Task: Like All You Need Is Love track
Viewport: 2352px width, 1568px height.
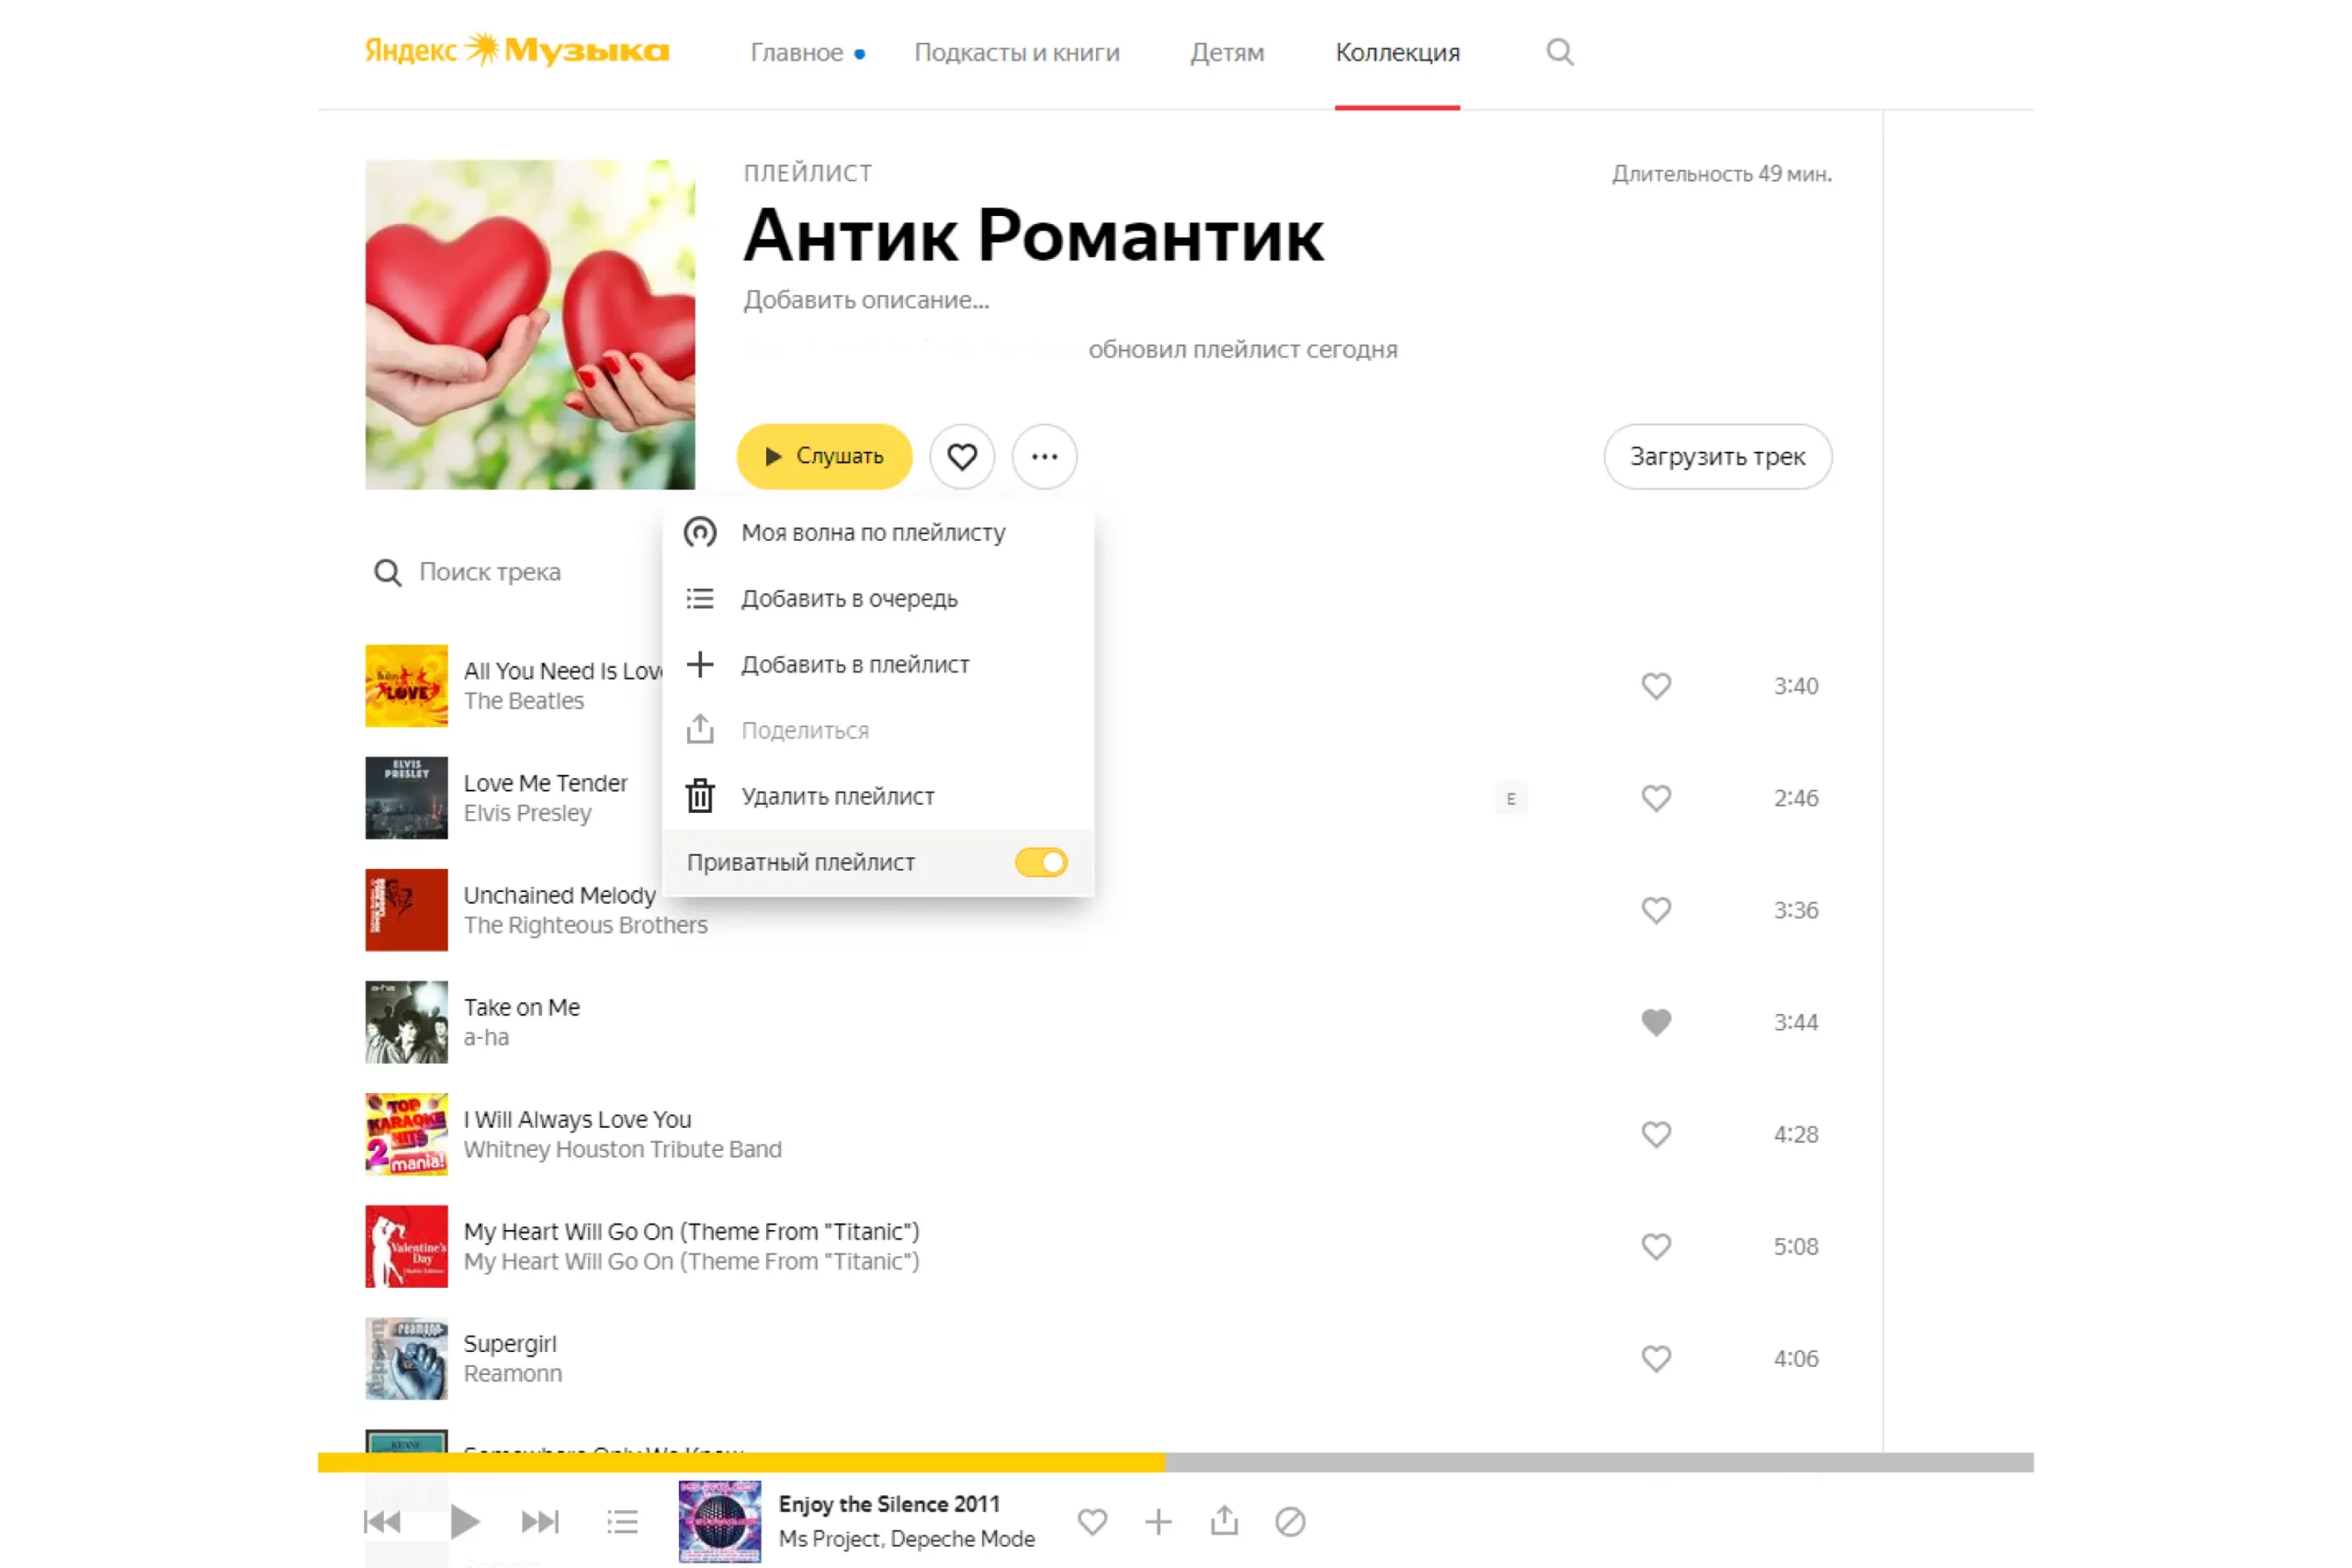Action: pos(1656,686)
